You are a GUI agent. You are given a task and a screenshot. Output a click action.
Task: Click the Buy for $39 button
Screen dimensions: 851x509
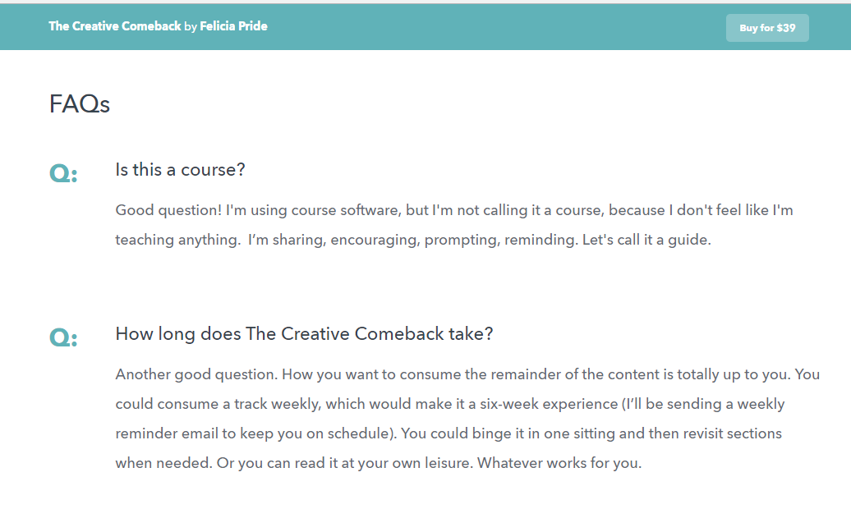pos(767,27)
